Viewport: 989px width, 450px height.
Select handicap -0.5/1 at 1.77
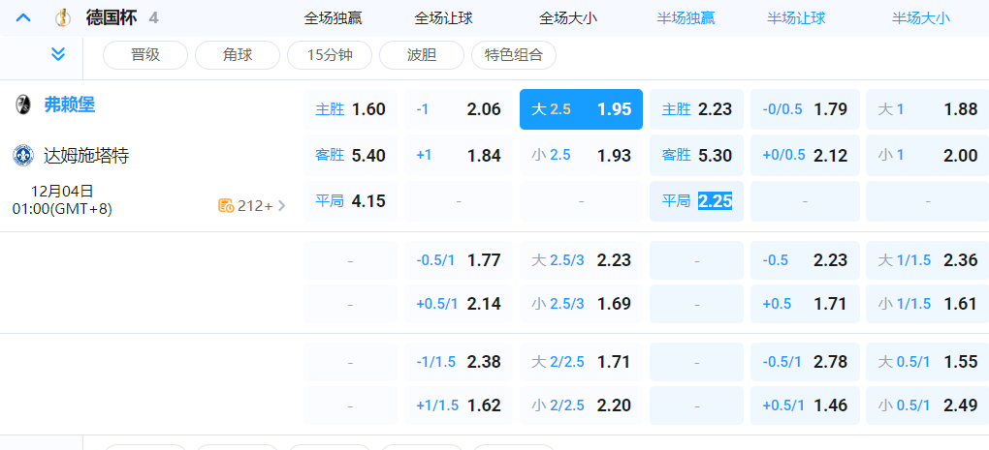[x=459, y=260]
